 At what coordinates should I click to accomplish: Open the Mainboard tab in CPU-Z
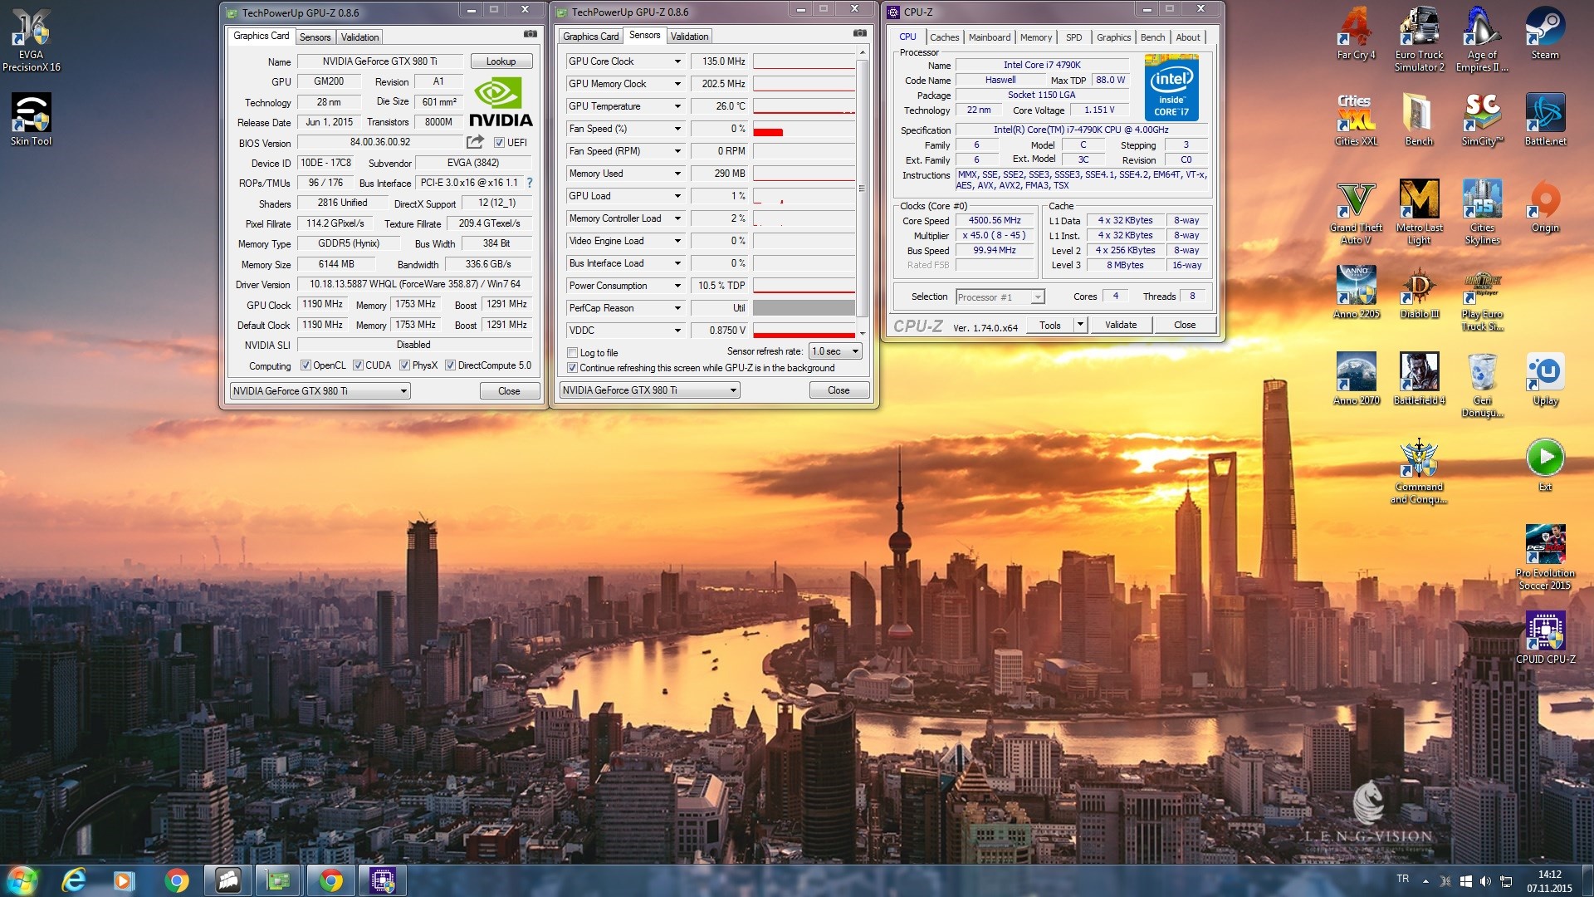click(990, 37)
